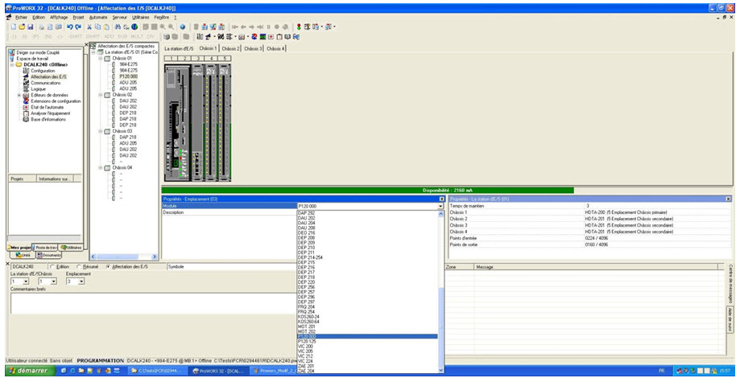
Task: Click the module list vertical scrollbar
Action: point(440,292)
